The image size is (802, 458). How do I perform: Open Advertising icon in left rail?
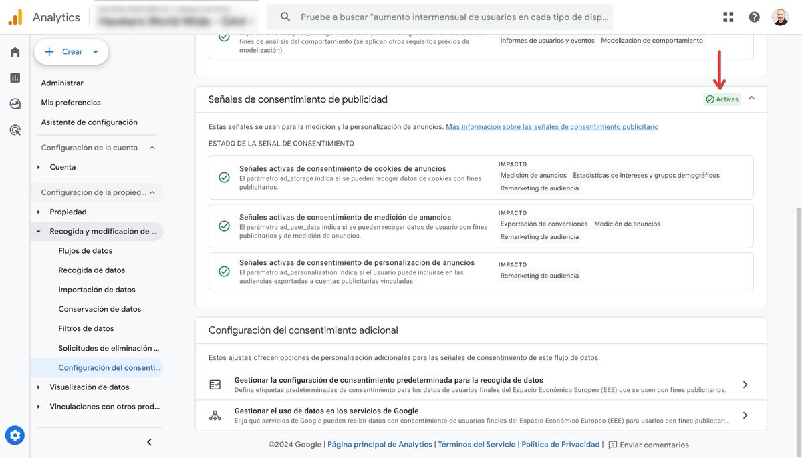[15, 130]
